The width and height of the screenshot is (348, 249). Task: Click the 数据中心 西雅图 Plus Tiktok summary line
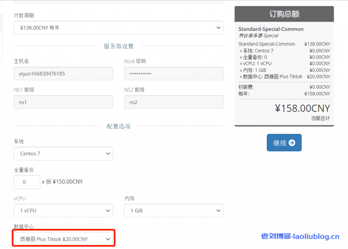272,76
